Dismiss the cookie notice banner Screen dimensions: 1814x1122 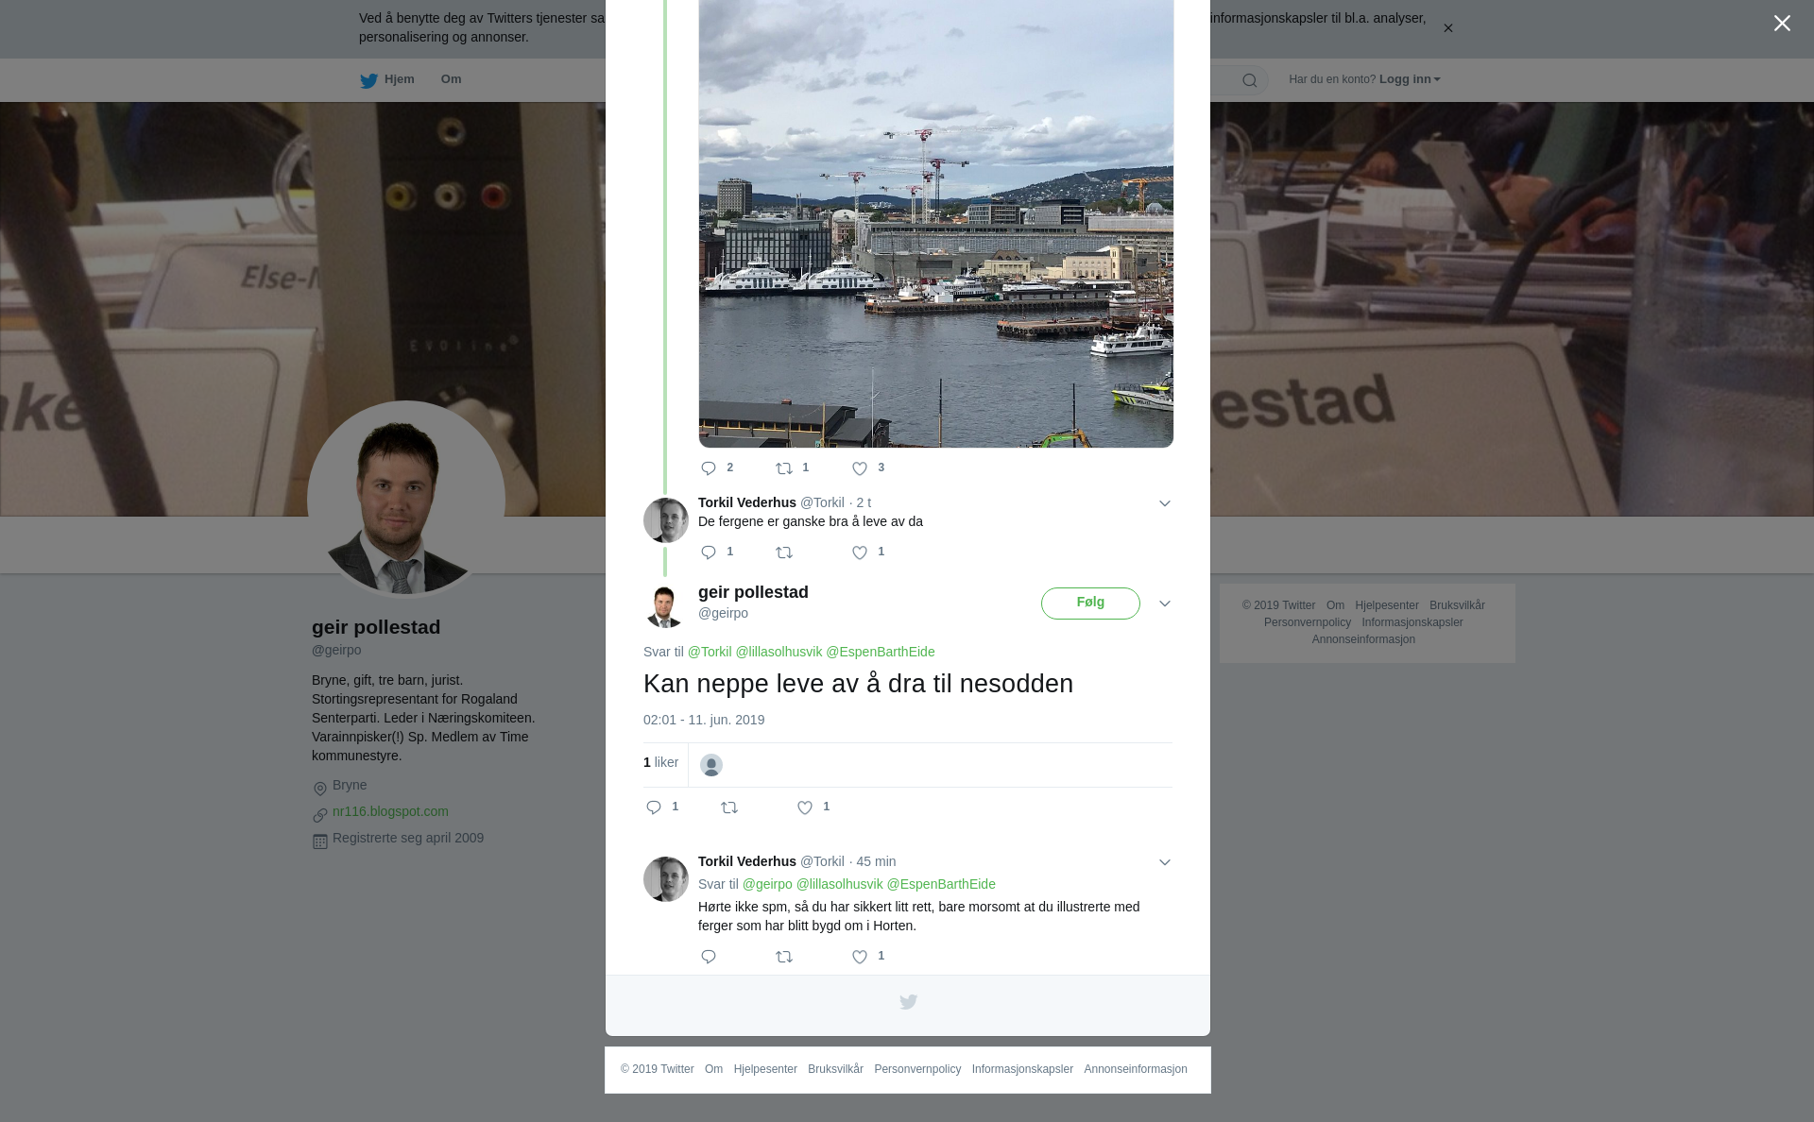click(1447, 28)
